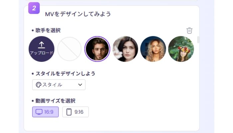Expand the style list via chevron arrow

(80, 85)
